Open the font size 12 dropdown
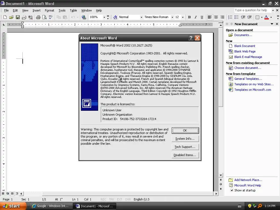Viewport: 280px width, 210px height. pyautogui.click(x=182, y=17)
